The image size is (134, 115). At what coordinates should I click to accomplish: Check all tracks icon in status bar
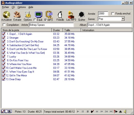click(x=3, y=111)
